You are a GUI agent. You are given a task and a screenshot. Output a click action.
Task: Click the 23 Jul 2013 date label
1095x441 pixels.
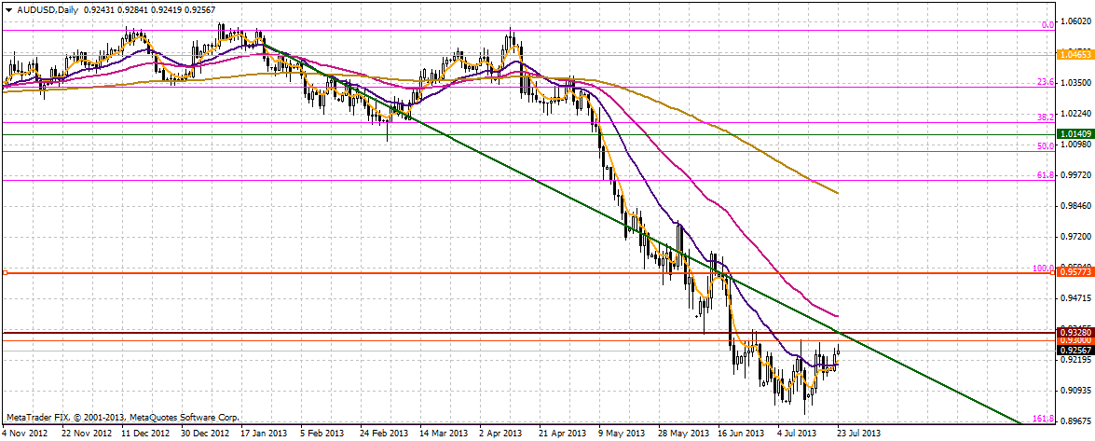pyautogui.click(x=857, y=434)
